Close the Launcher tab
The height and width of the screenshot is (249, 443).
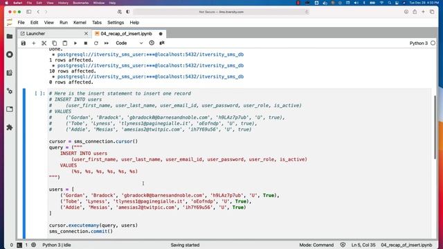(86, 34)
